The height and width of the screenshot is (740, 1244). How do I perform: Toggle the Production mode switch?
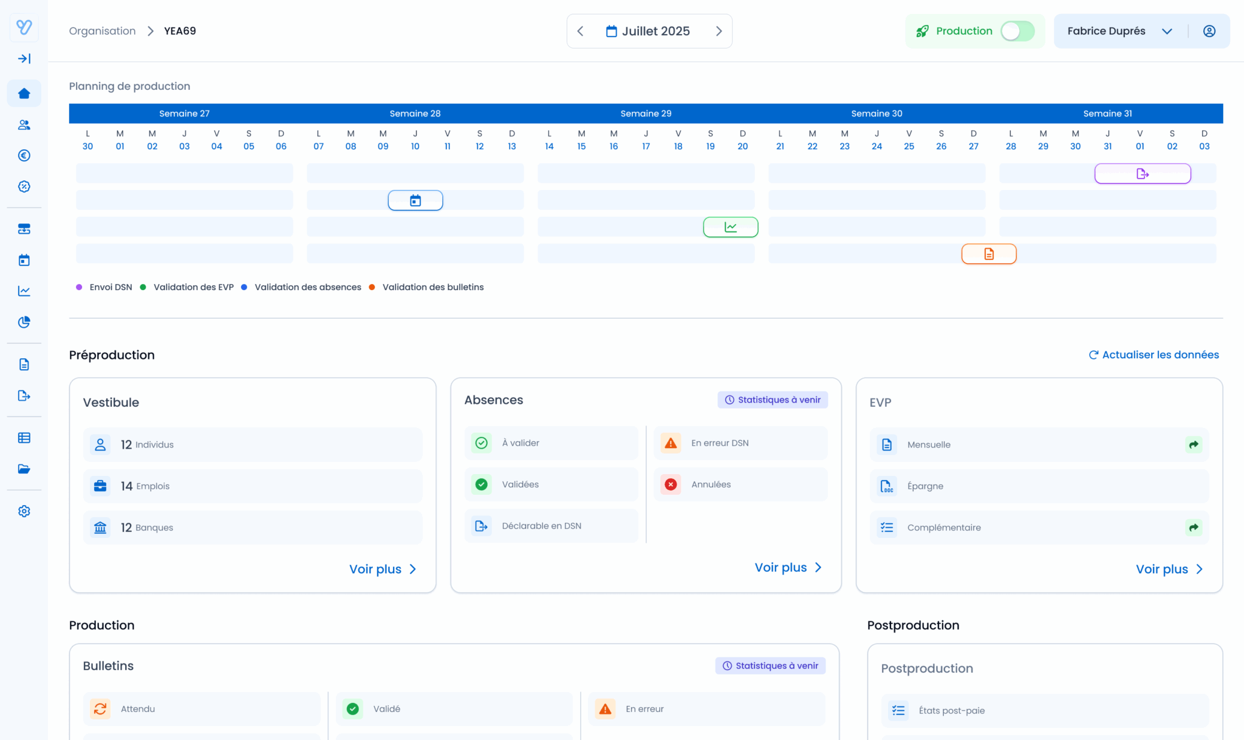[x=1017, y=31]
